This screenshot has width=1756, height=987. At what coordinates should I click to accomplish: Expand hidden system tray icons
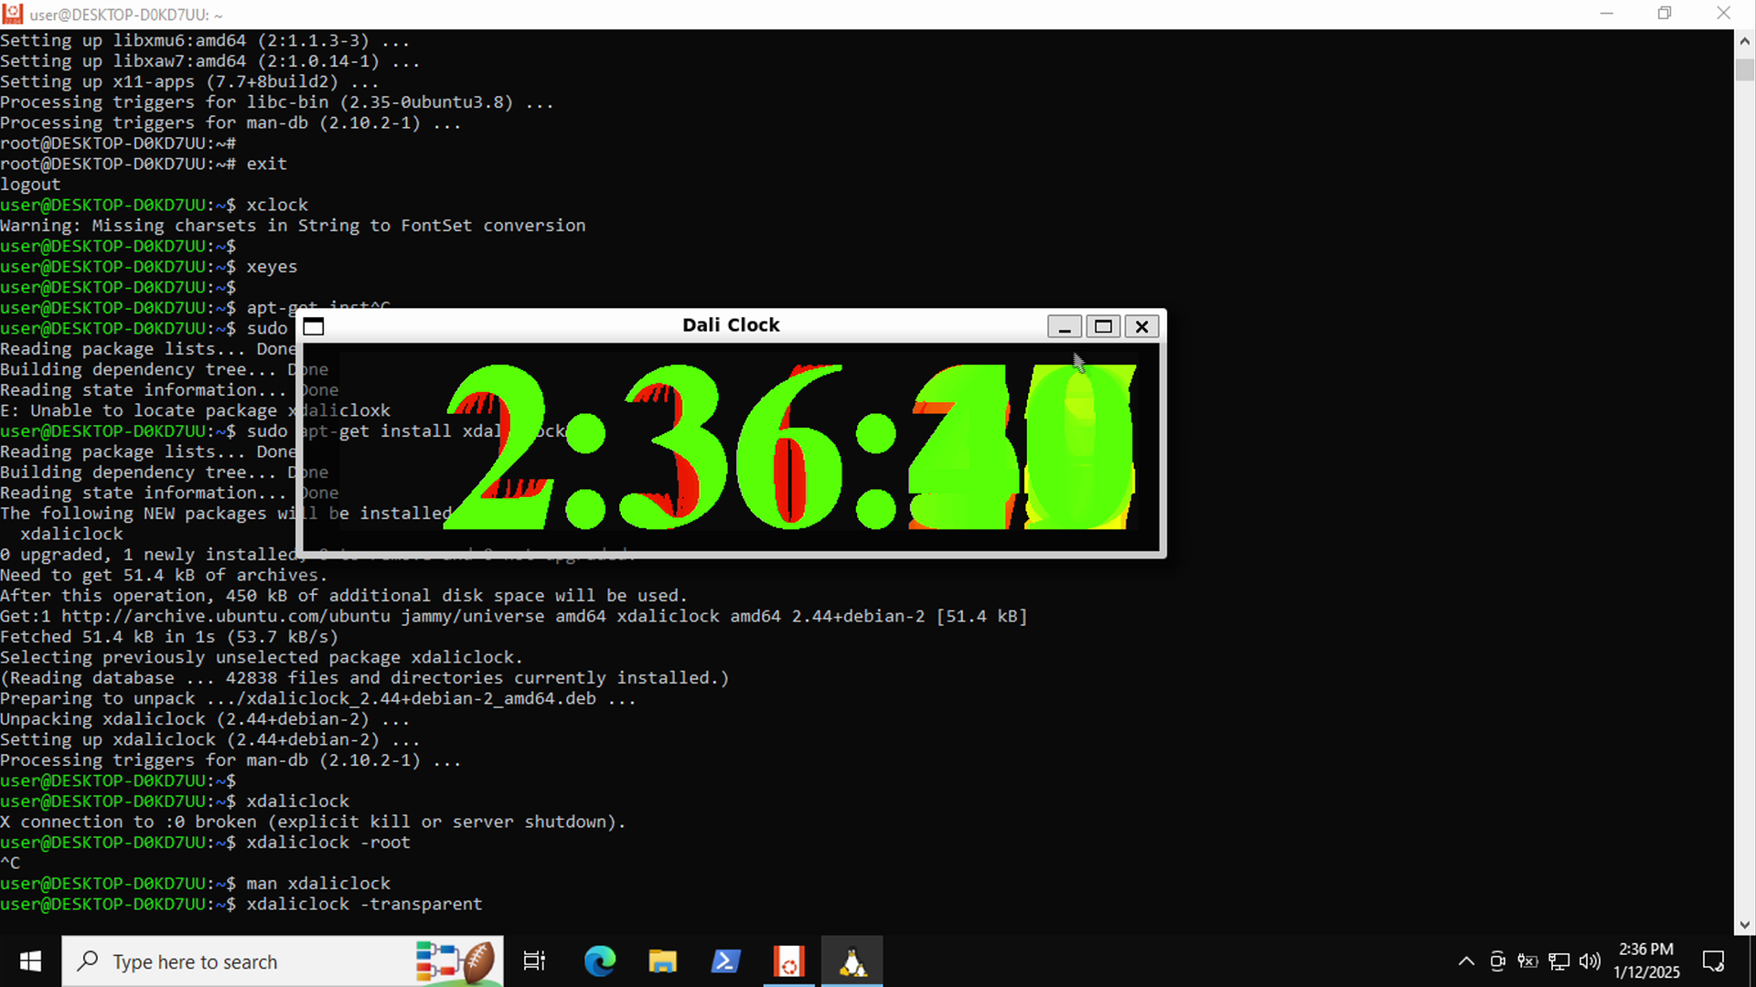tap(1466, 961)
